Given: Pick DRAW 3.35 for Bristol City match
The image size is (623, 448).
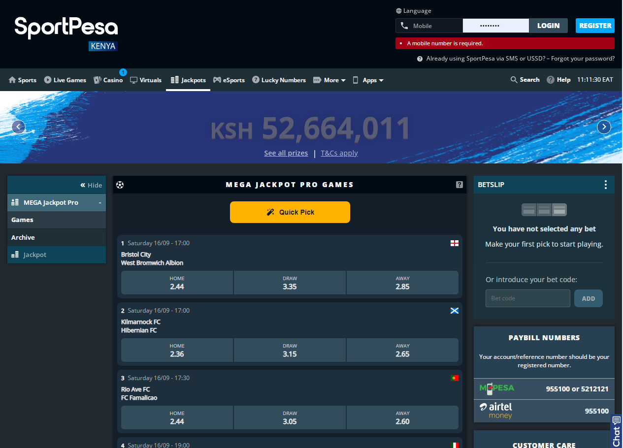Looking at the screenshot, I should click(x=290, y=283).
